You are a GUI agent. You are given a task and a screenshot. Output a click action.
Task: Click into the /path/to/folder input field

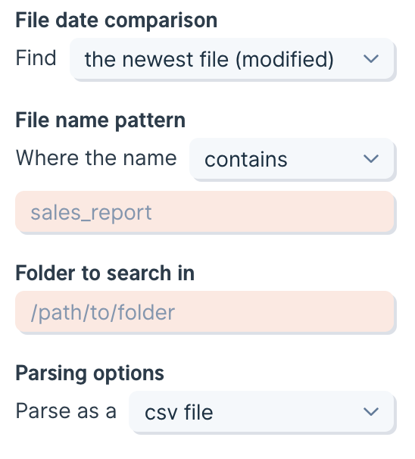204,312
